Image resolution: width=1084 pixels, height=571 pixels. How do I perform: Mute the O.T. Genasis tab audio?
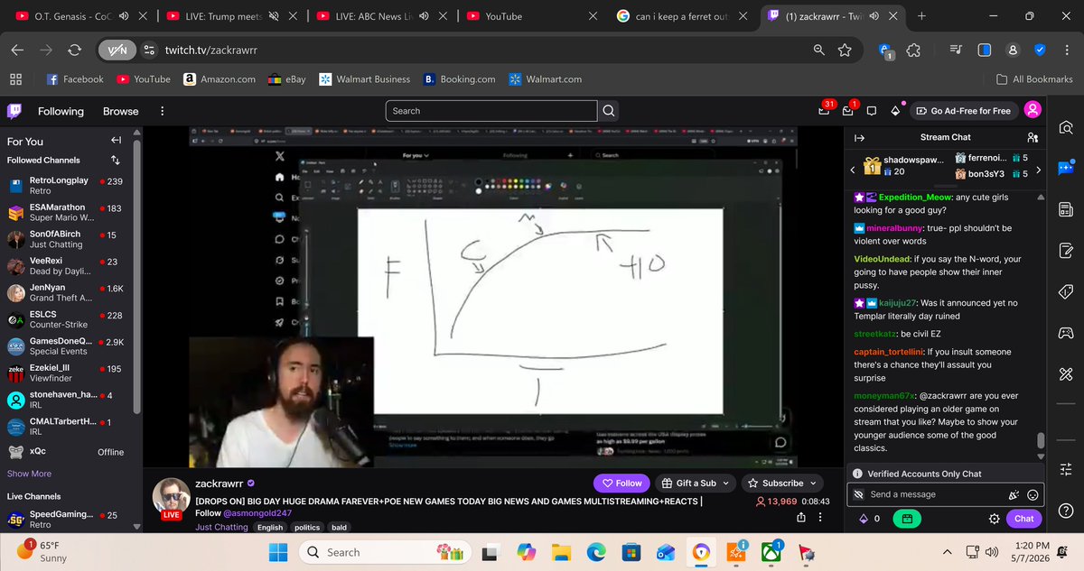point(123,16)
